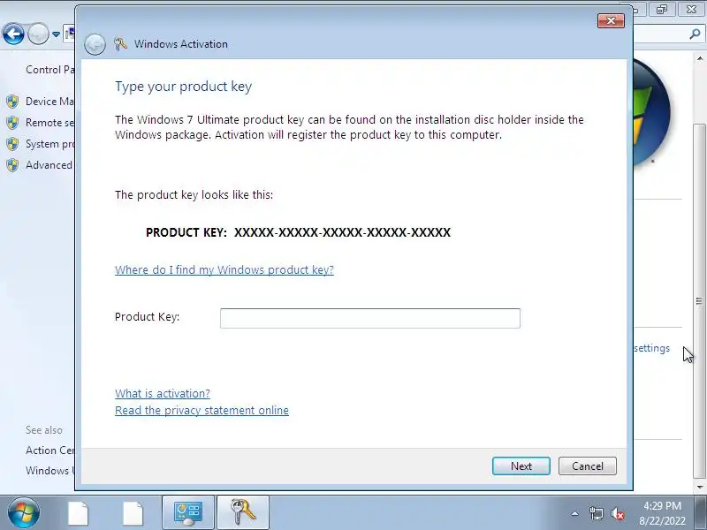Close the Control Panel window behind dialog
This screenshot has width=707, height=530.
[x=691, y=9]
